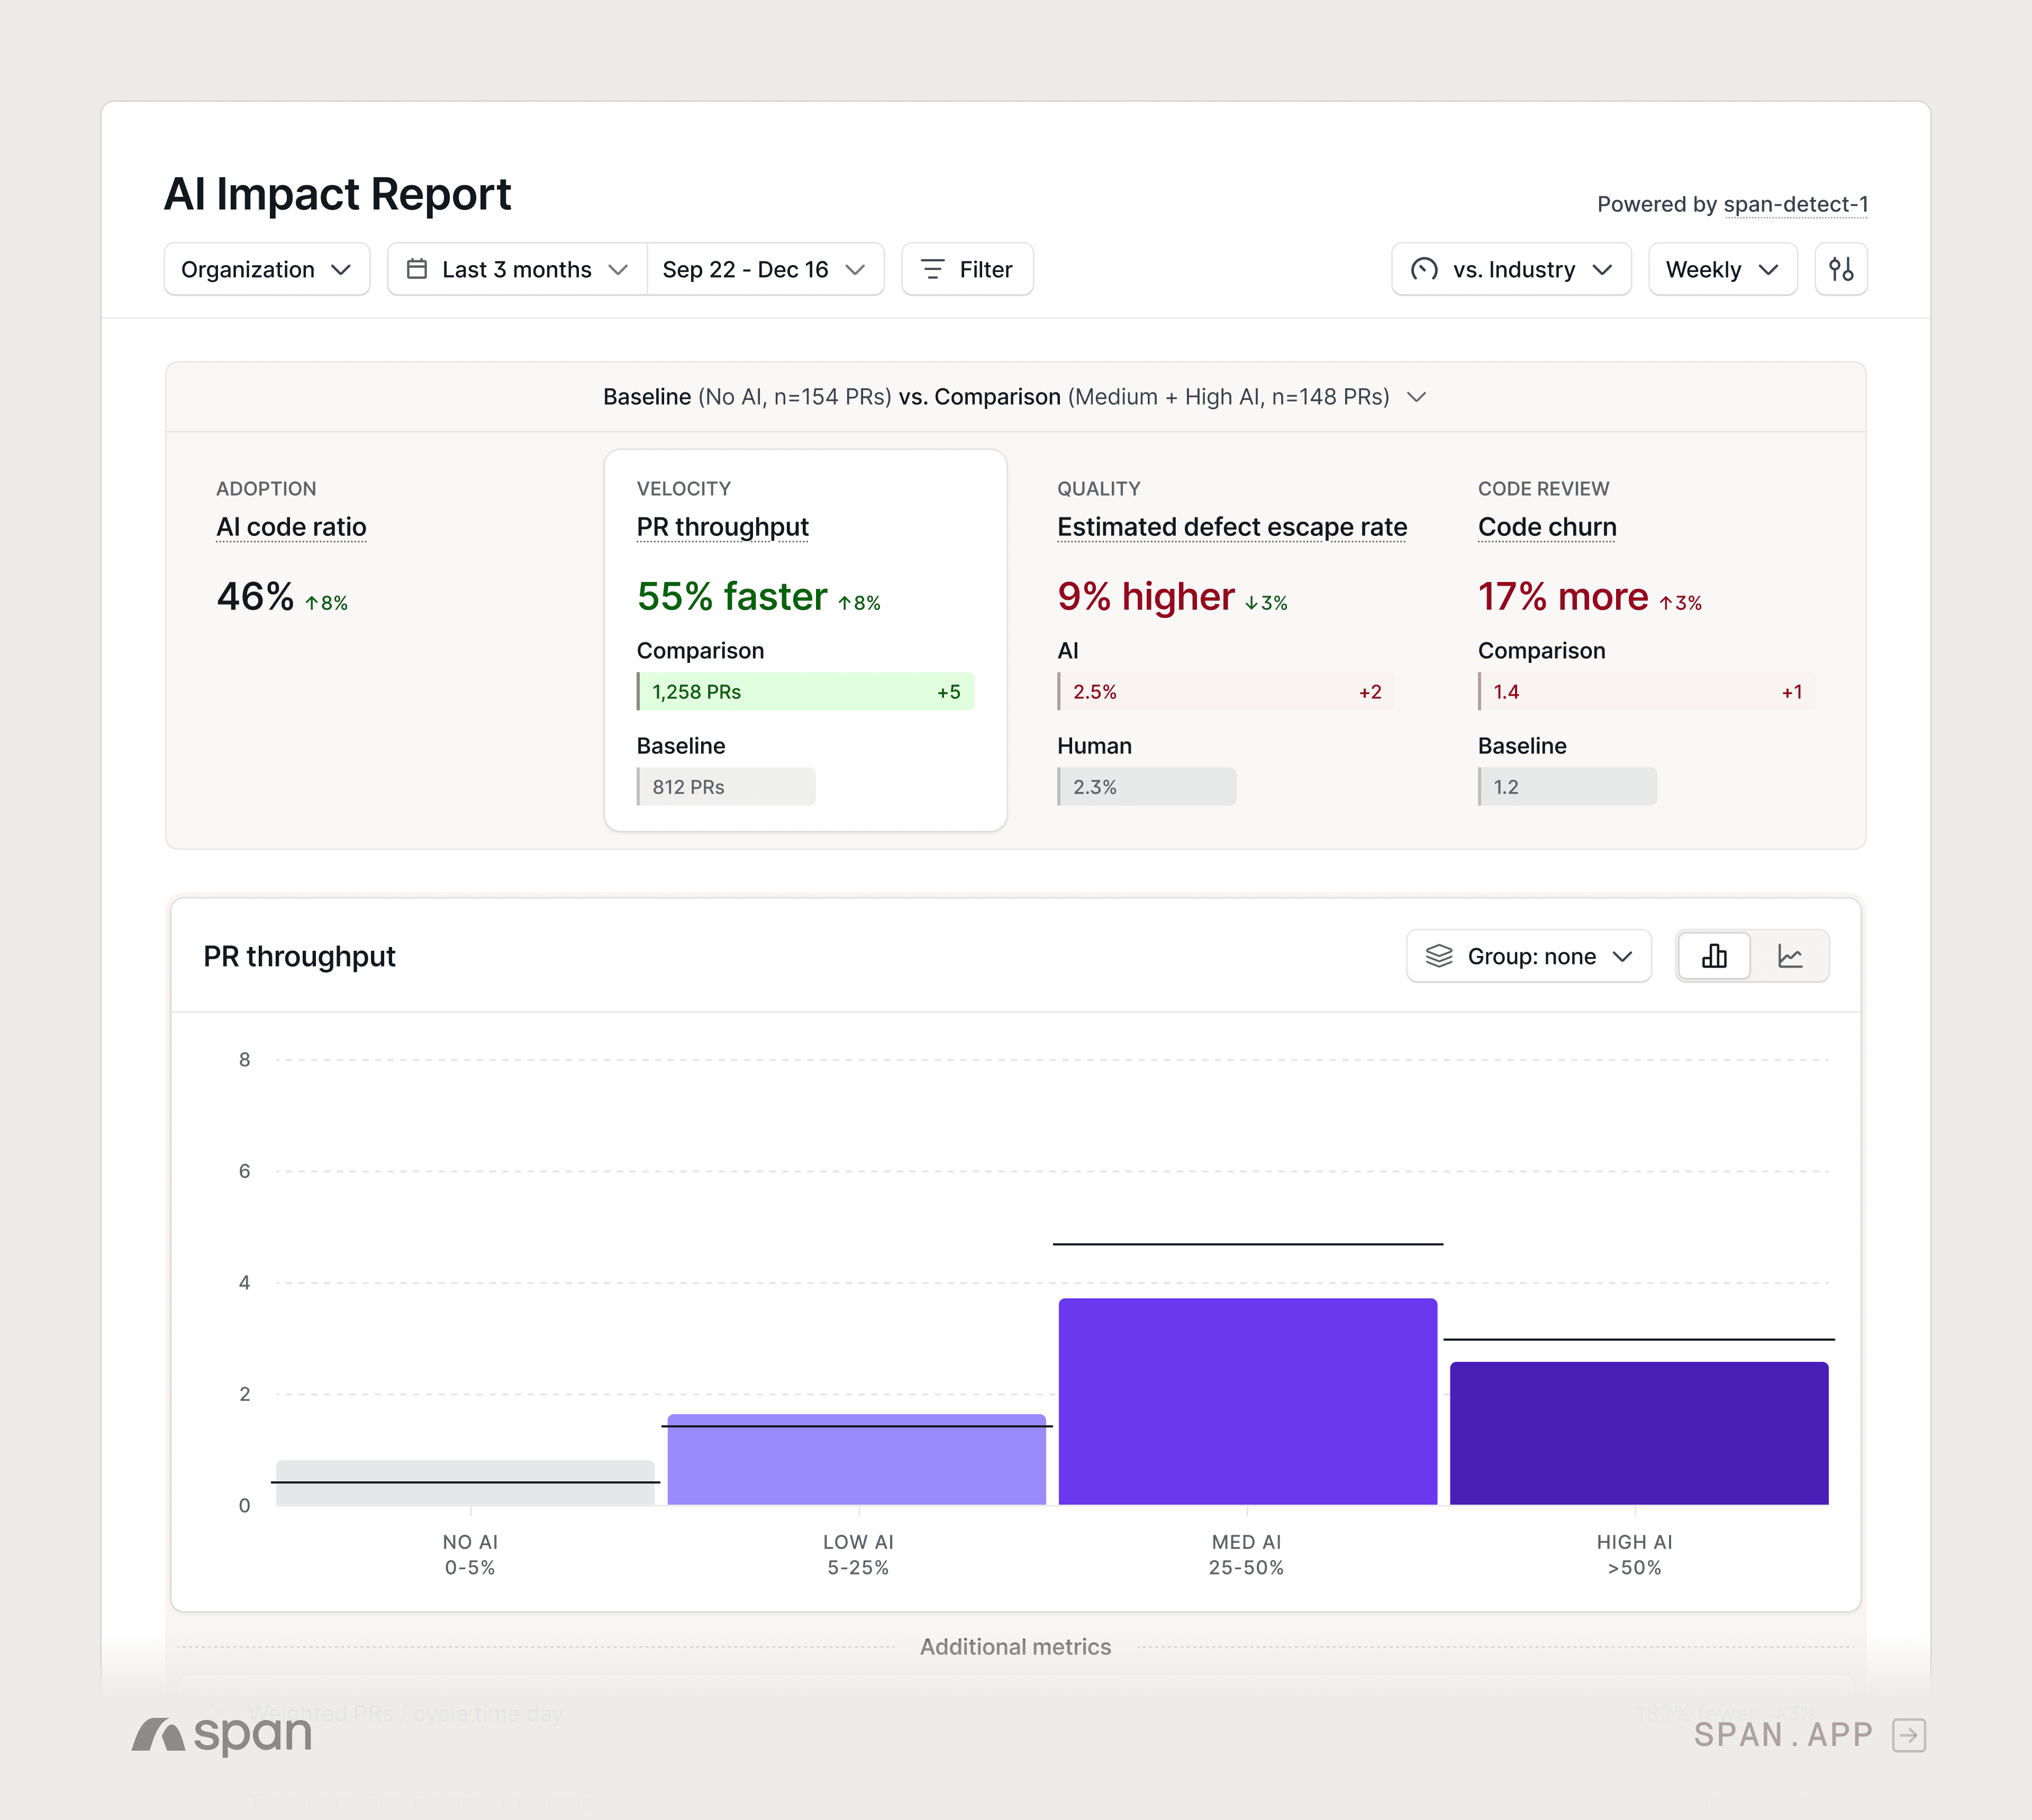Click the MED AI purple bar
Image resolution: width=2032 pixels, height=1820 pixels.
coord(1247,1400)
